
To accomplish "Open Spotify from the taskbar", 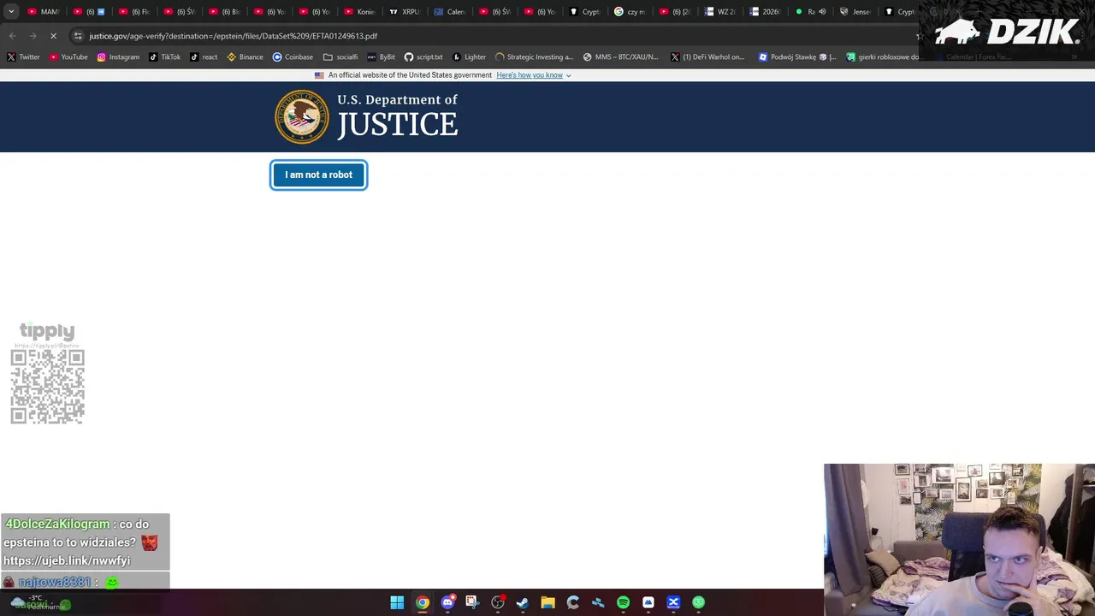I will [x=623, y=602].
